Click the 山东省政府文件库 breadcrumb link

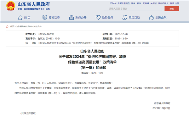tap(24, 26)
